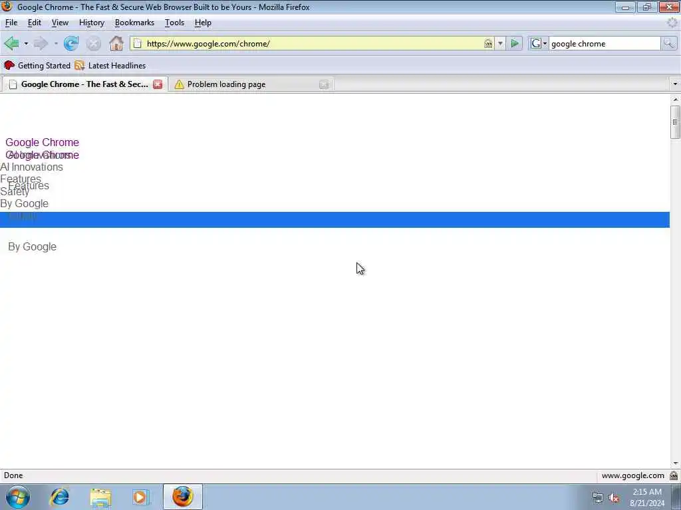The height and width of the screenshot is (510, 681).
Task: Minimize the Firefox window
Action: (x=625, y=7)
